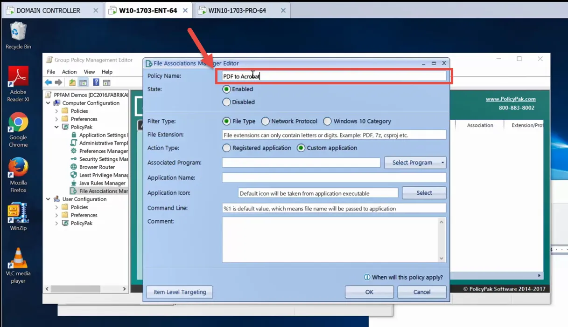Expand Preferences under User Configuration
The image size is (568, 327).
point(56,215)
